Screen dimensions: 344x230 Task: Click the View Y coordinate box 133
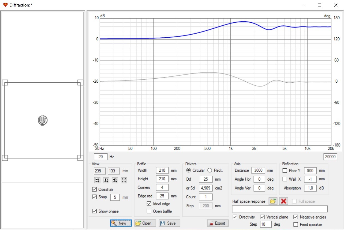point(114,171)
